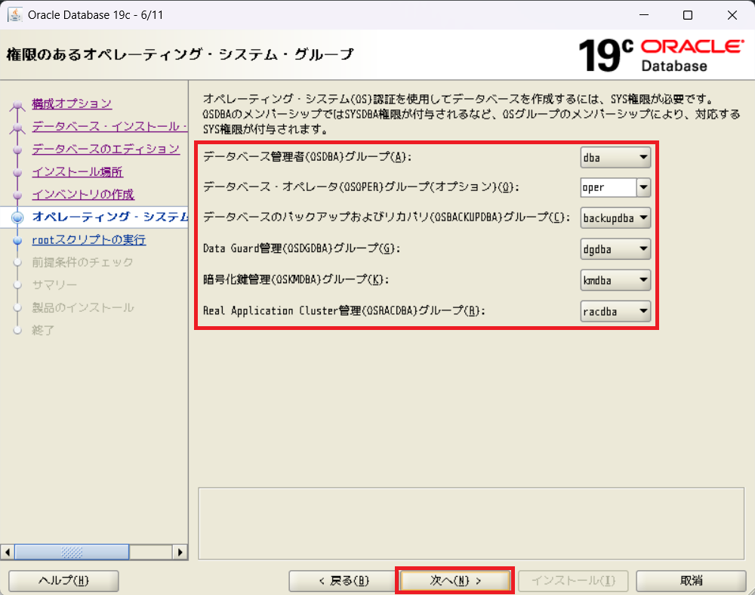Select the インベントリの作成 step link
Image resolution: width=755 pixels, height=595 pixels.
tap(83, 194)
